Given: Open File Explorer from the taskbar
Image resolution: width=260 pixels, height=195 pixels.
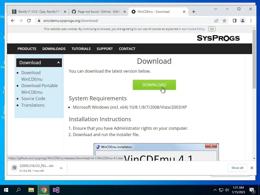Looking at the screenshot, I should pyautogui.click(x=31, y=190).
